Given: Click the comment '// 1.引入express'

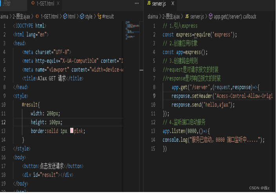Looking at the screenshot, I should coord(180,26).
